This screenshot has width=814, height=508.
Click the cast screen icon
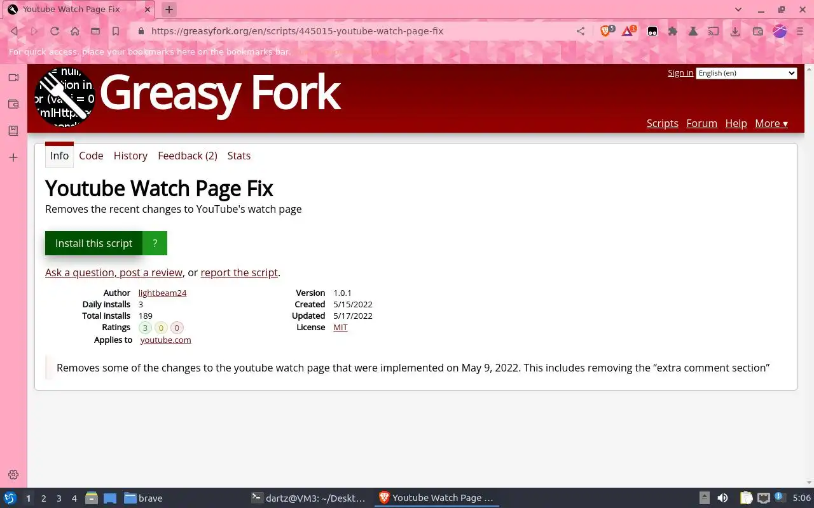(714, 31)
